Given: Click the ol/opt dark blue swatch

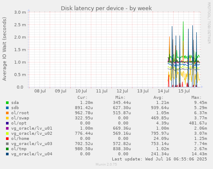Looking at the screenshot, I should 7,123.
